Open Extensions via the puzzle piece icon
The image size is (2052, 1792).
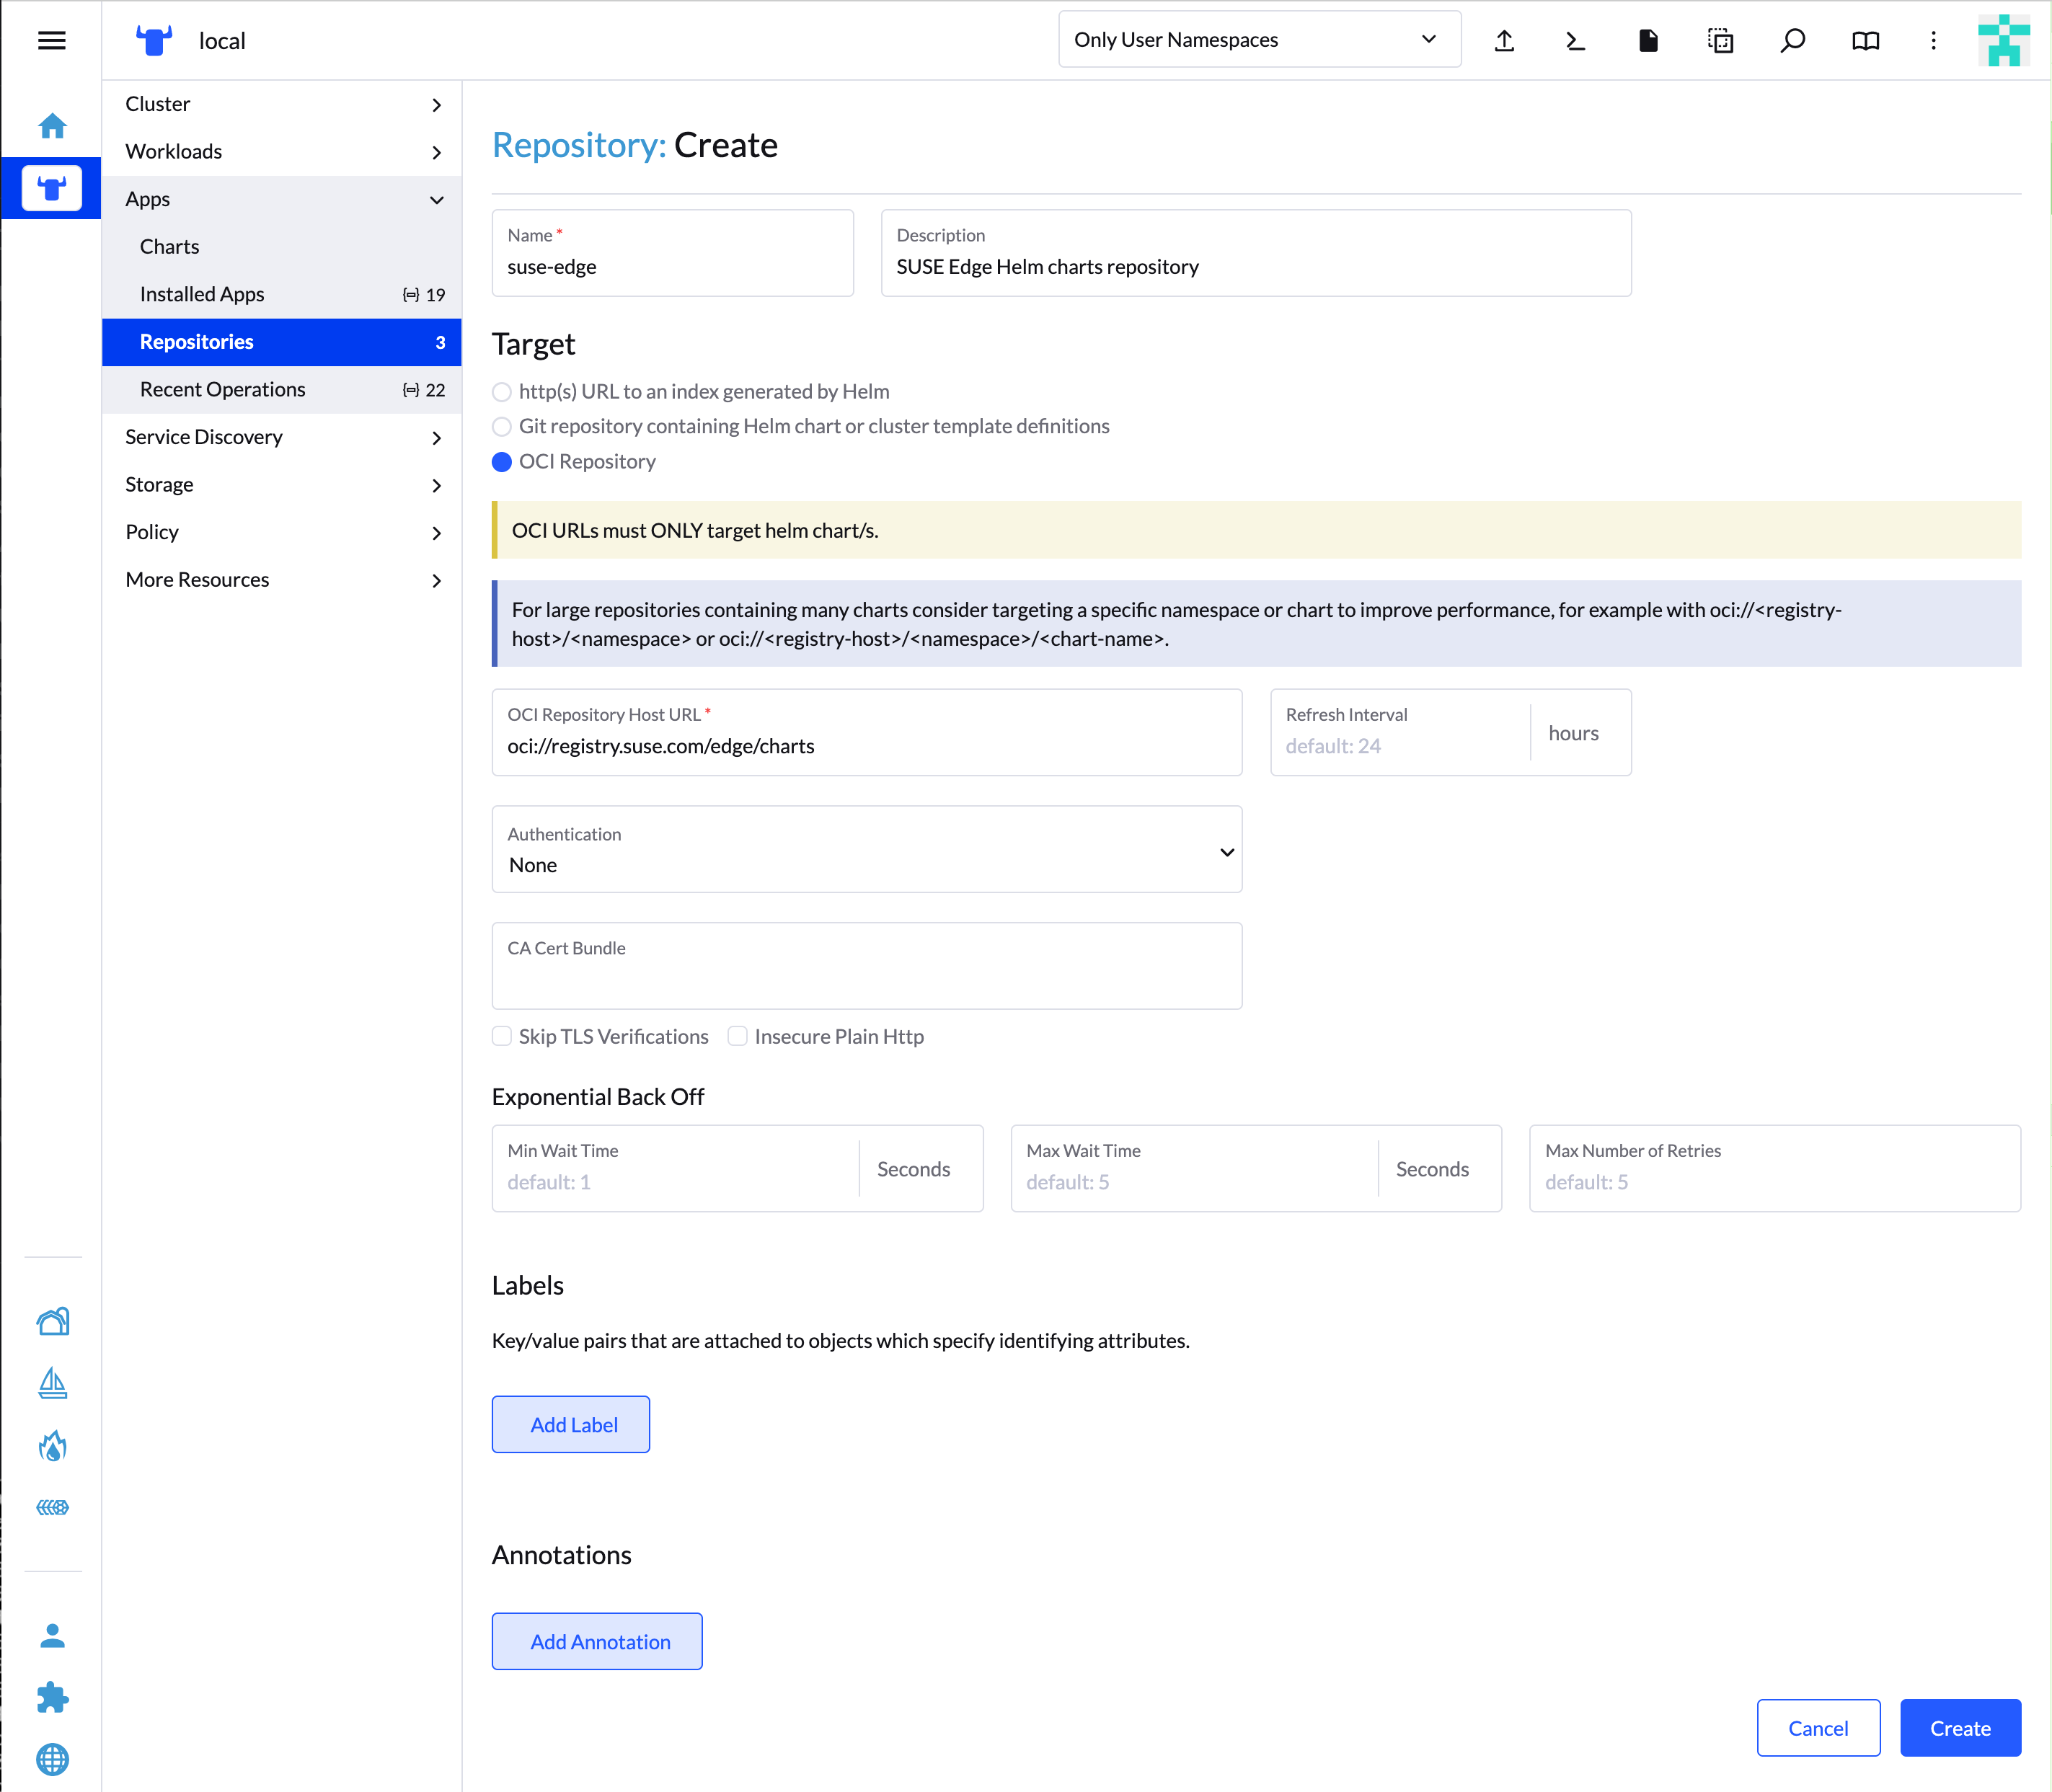click(52, 1698)
